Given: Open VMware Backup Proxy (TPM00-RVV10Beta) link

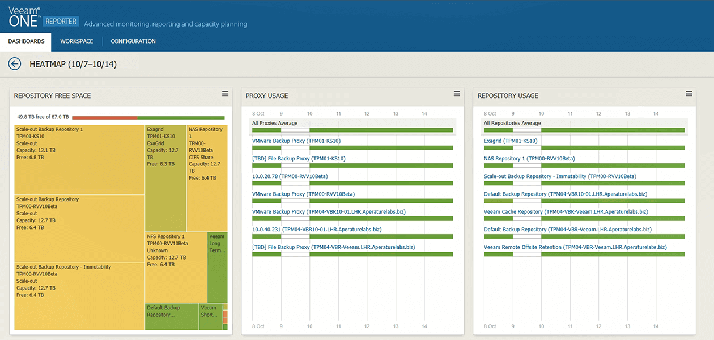Looking at the screenshot, I should (303, 194).
